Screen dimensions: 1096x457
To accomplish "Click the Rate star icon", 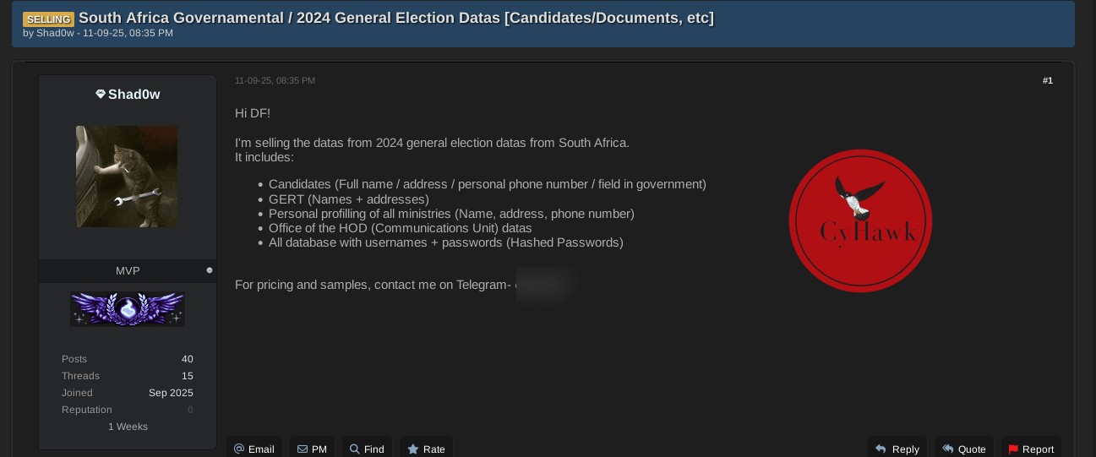I will coord(413,449).
